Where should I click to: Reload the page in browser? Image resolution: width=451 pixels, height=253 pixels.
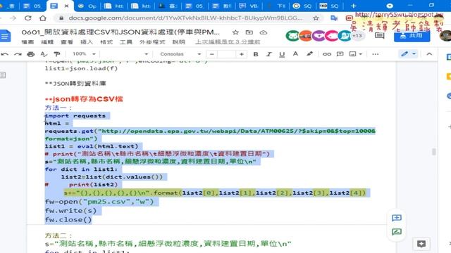point(28,18)
